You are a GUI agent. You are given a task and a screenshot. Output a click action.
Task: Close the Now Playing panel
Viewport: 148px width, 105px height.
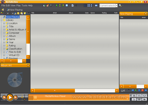(x=146, y=14)
